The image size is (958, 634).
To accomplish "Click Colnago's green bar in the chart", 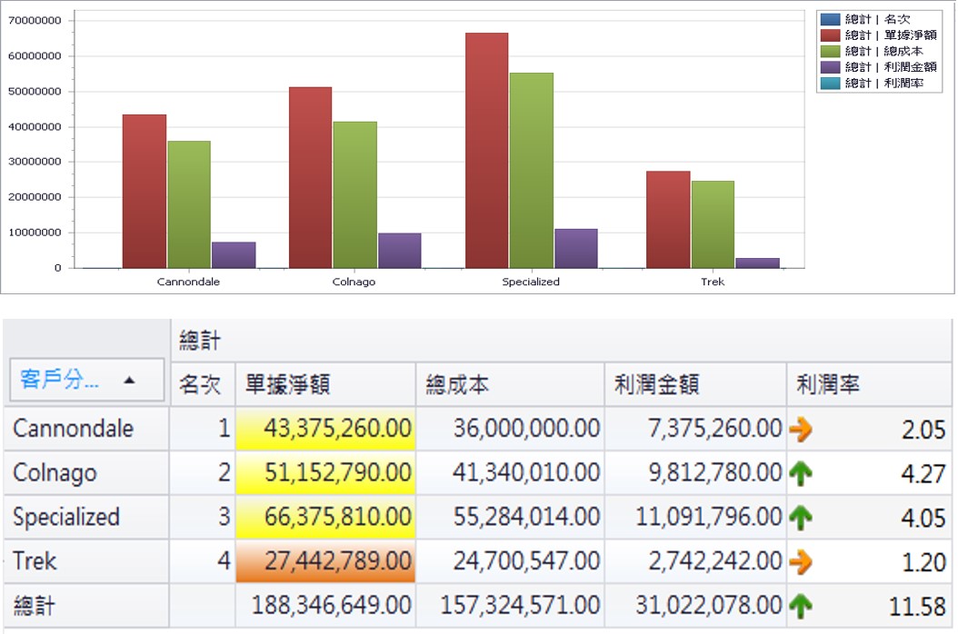I will click(355, 195).
